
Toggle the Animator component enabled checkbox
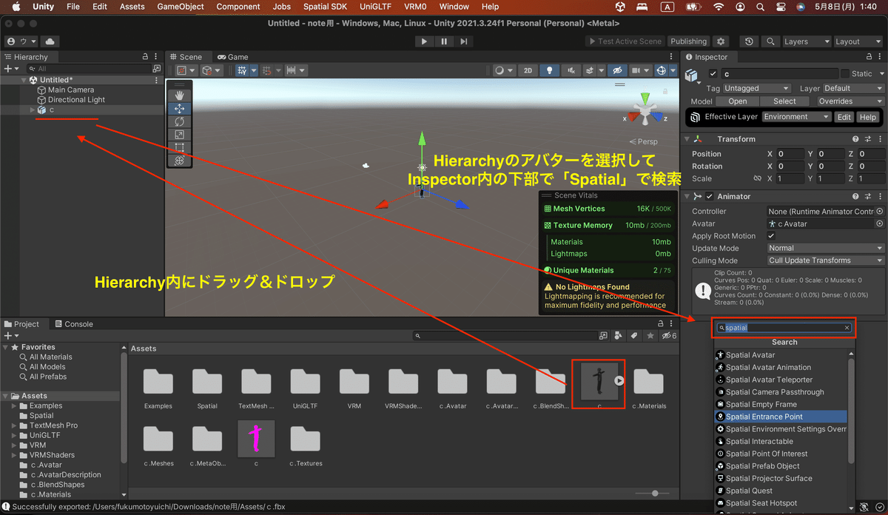[x=710, y=196]
